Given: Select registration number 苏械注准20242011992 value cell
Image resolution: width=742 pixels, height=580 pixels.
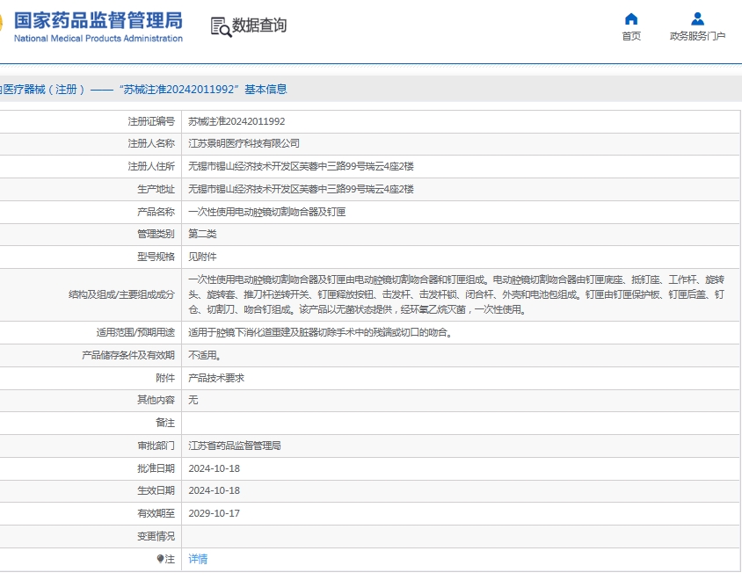Looking at the screenshot, I should pyautogui.click(x=236, y=121).
